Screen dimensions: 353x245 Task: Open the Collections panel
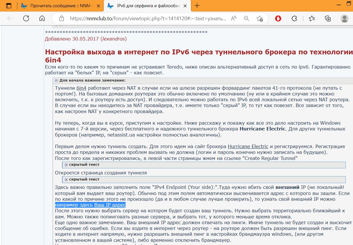(328, 19)
